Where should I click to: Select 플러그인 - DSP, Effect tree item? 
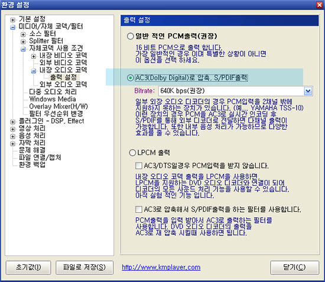coord(51,121)
